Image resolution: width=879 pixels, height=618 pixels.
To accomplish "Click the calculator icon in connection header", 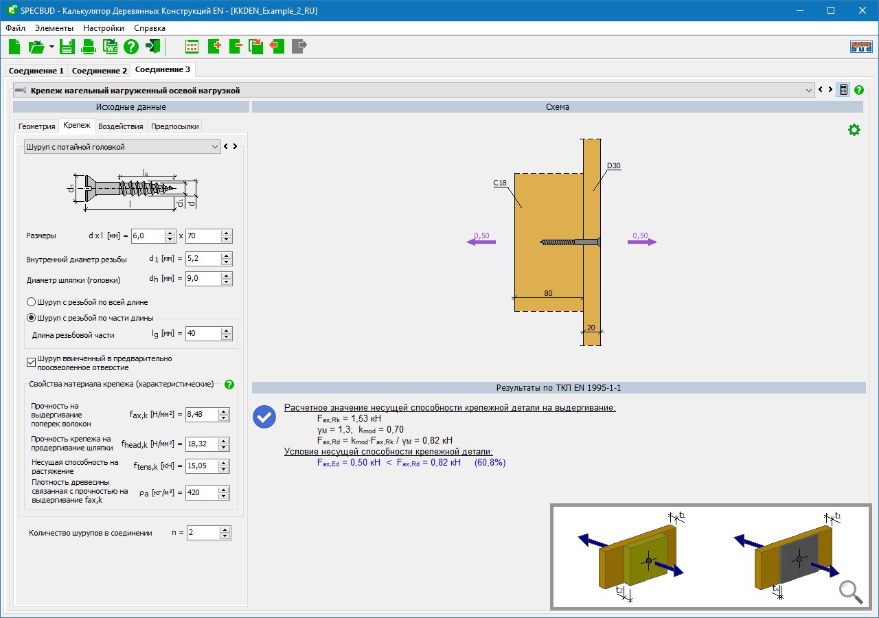I will (x=843, y=90).
